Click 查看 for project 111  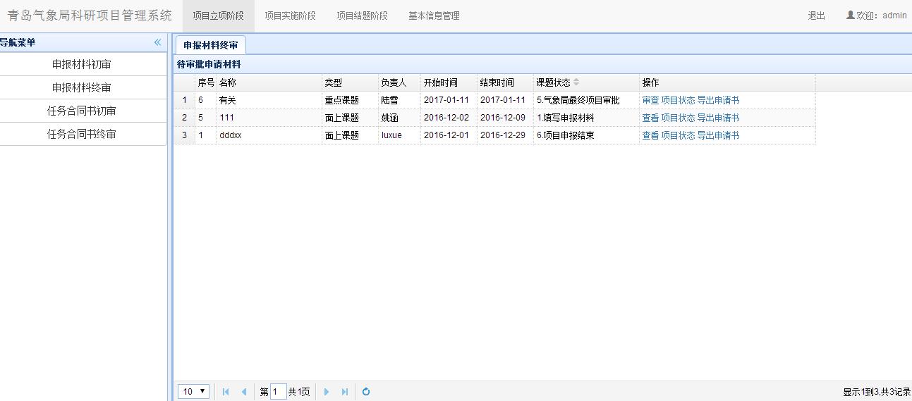pyautogui.click(x=650, y=118)
